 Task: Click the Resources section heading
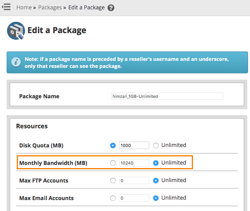pyautogui.click(x=32, y=126)
